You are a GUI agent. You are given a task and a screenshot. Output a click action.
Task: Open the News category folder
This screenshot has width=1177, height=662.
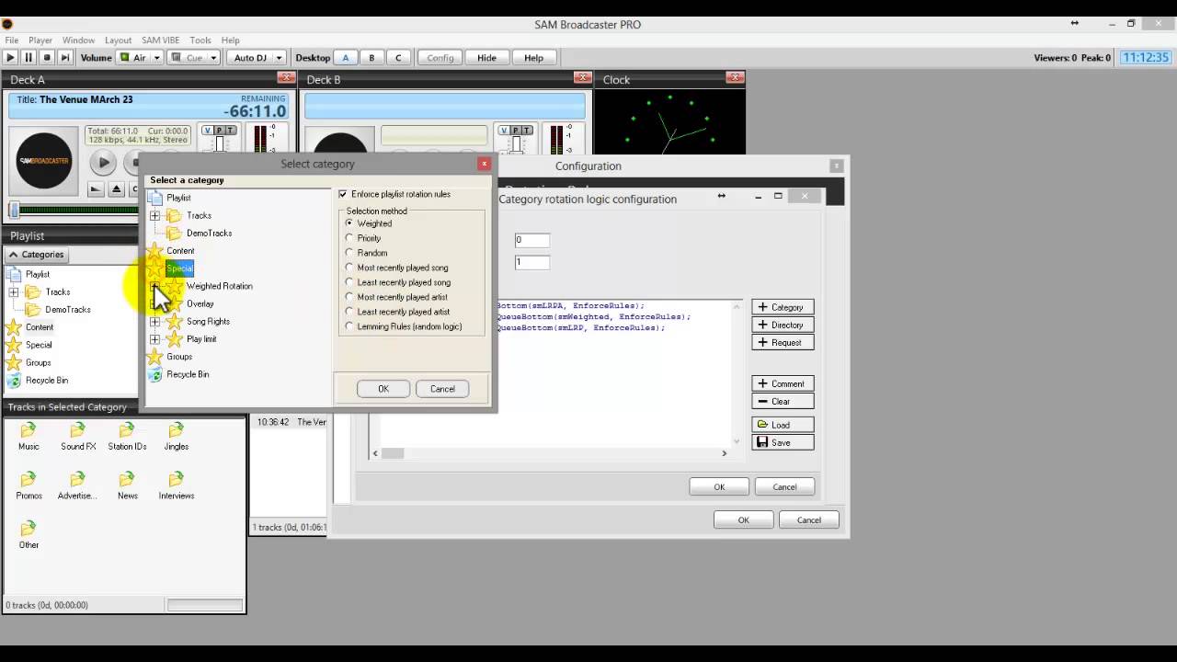point(127,485)
